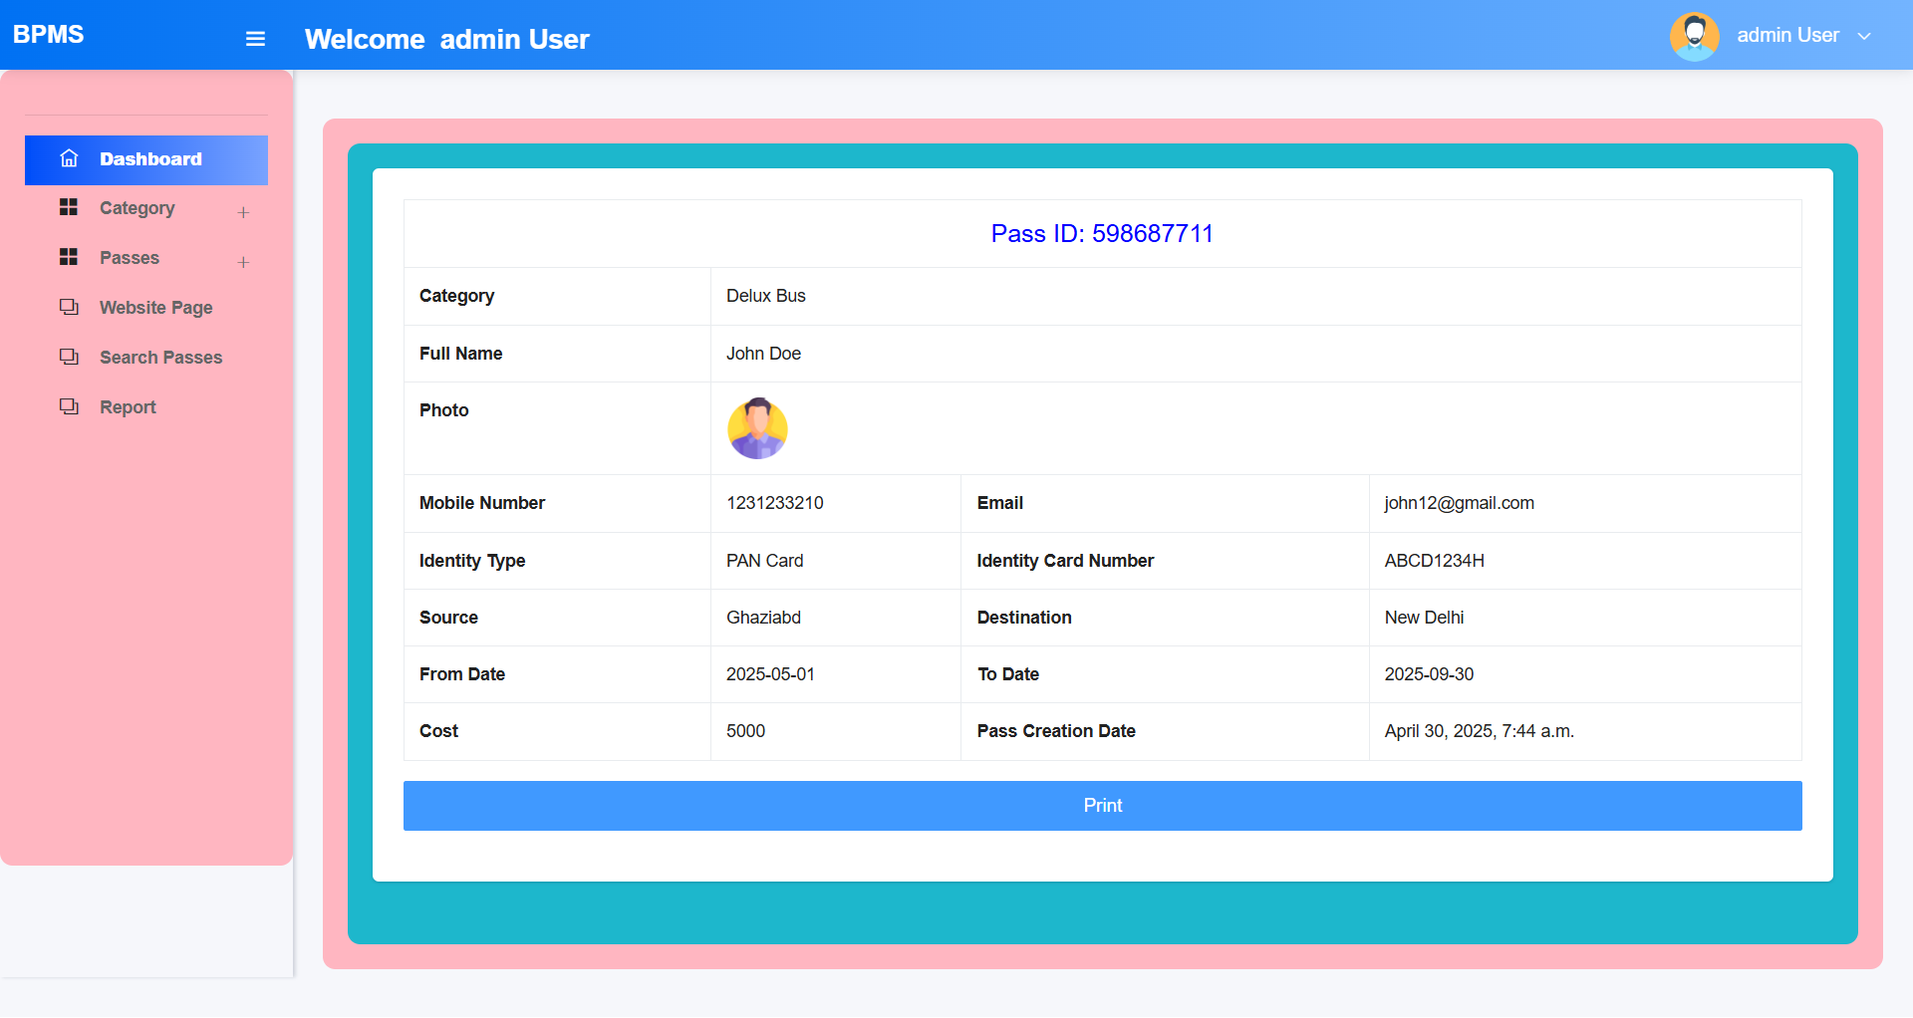Viewport: 1913px width, 1018px height.
Task: Click the Welcome admin User heading
Action: 446,39
